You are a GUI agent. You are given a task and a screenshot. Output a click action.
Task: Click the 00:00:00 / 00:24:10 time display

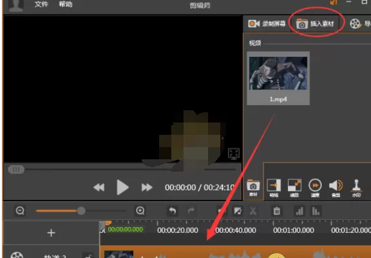(x=200, y=188)
